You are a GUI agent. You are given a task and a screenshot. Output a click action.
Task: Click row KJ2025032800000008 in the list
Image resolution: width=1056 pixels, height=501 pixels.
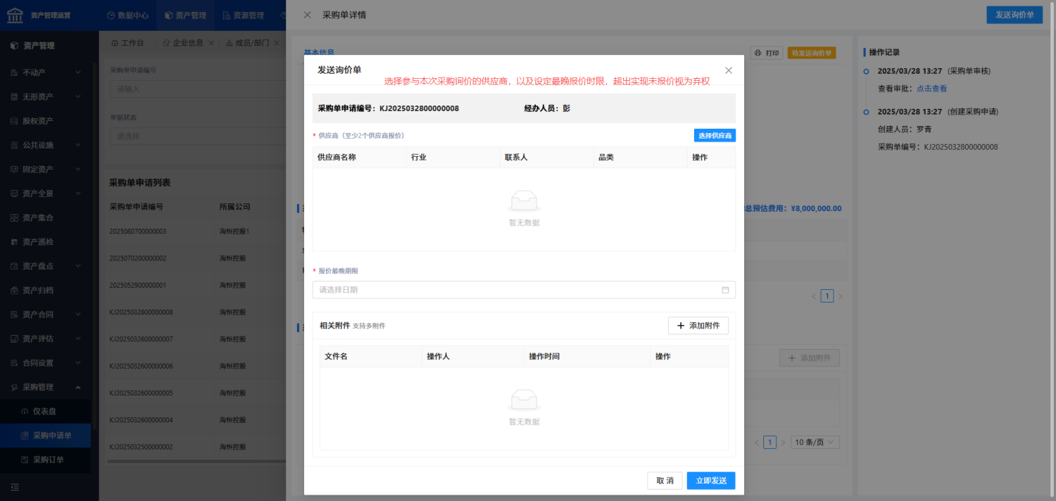196,312
